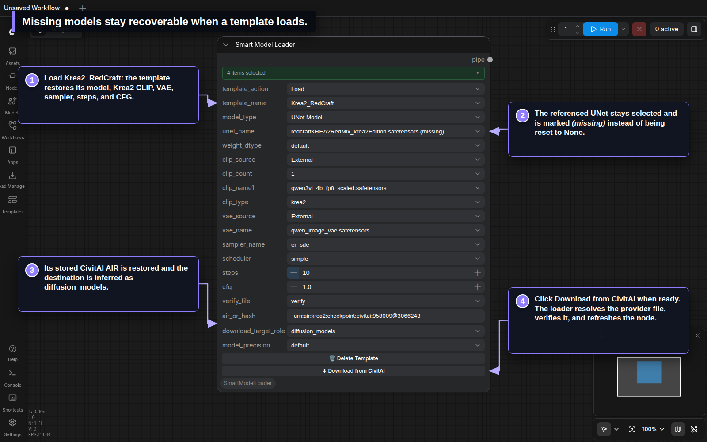This screenshot has width=707, height=442.
Task: Open the download_target_role diffusion_models dropdown
Action: click(386, 331)
